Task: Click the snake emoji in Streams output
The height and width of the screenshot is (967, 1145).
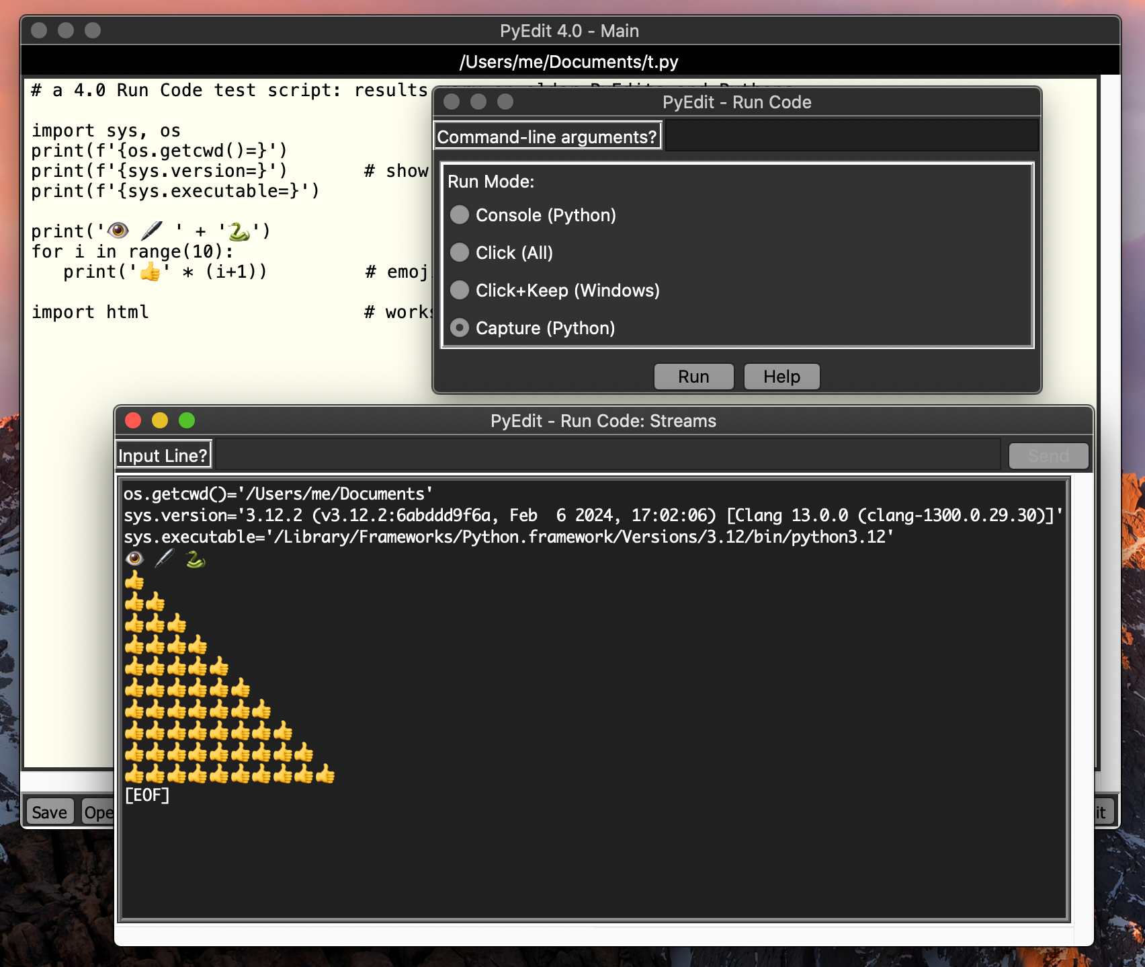Action: click(196, 559)
